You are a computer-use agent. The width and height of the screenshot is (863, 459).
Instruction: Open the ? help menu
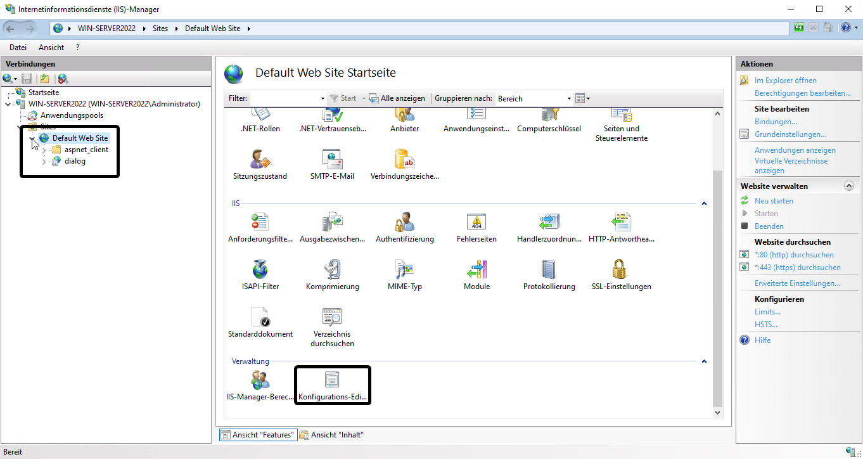tap(77, 48)
